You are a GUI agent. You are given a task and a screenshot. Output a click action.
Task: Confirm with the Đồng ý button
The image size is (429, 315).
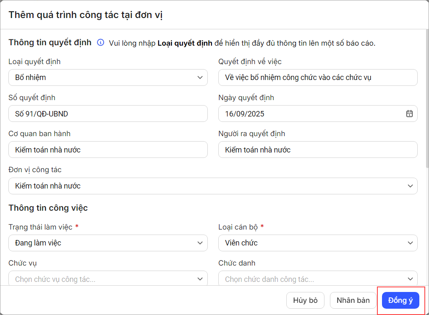click(x=400, y=300)
